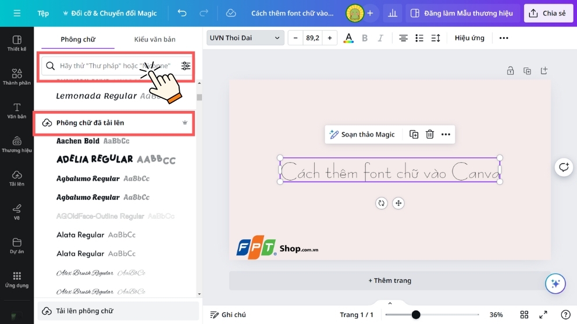Open the Thành phần elements panel
Viewport: 577px width, 324px height.
[x=17, y=77]
